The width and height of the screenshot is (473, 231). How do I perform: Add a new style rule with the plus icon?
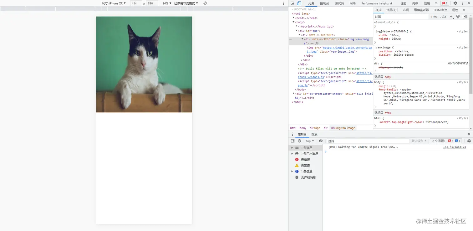click(x=451, y=16)
